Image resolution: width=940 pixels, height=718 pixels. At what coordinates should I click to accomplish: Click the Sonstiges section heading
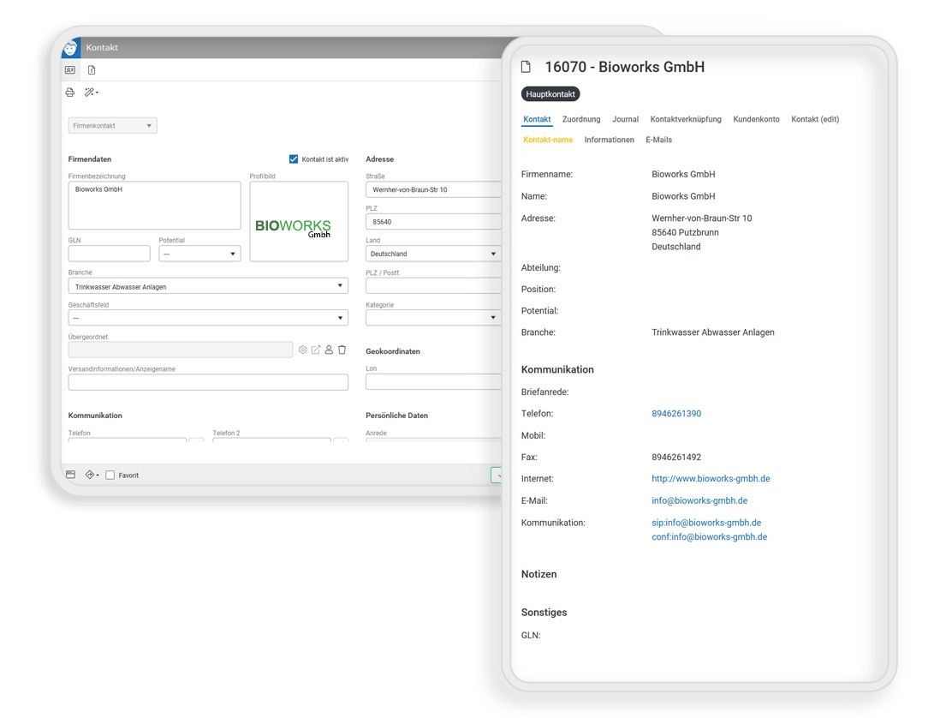544,613
